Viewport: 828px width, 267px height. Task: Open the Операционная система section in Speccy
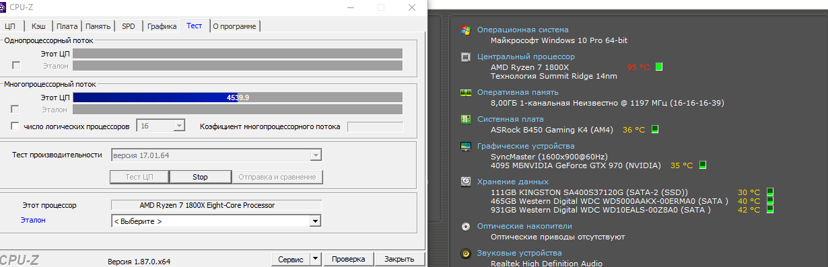(x=522, y=30)
